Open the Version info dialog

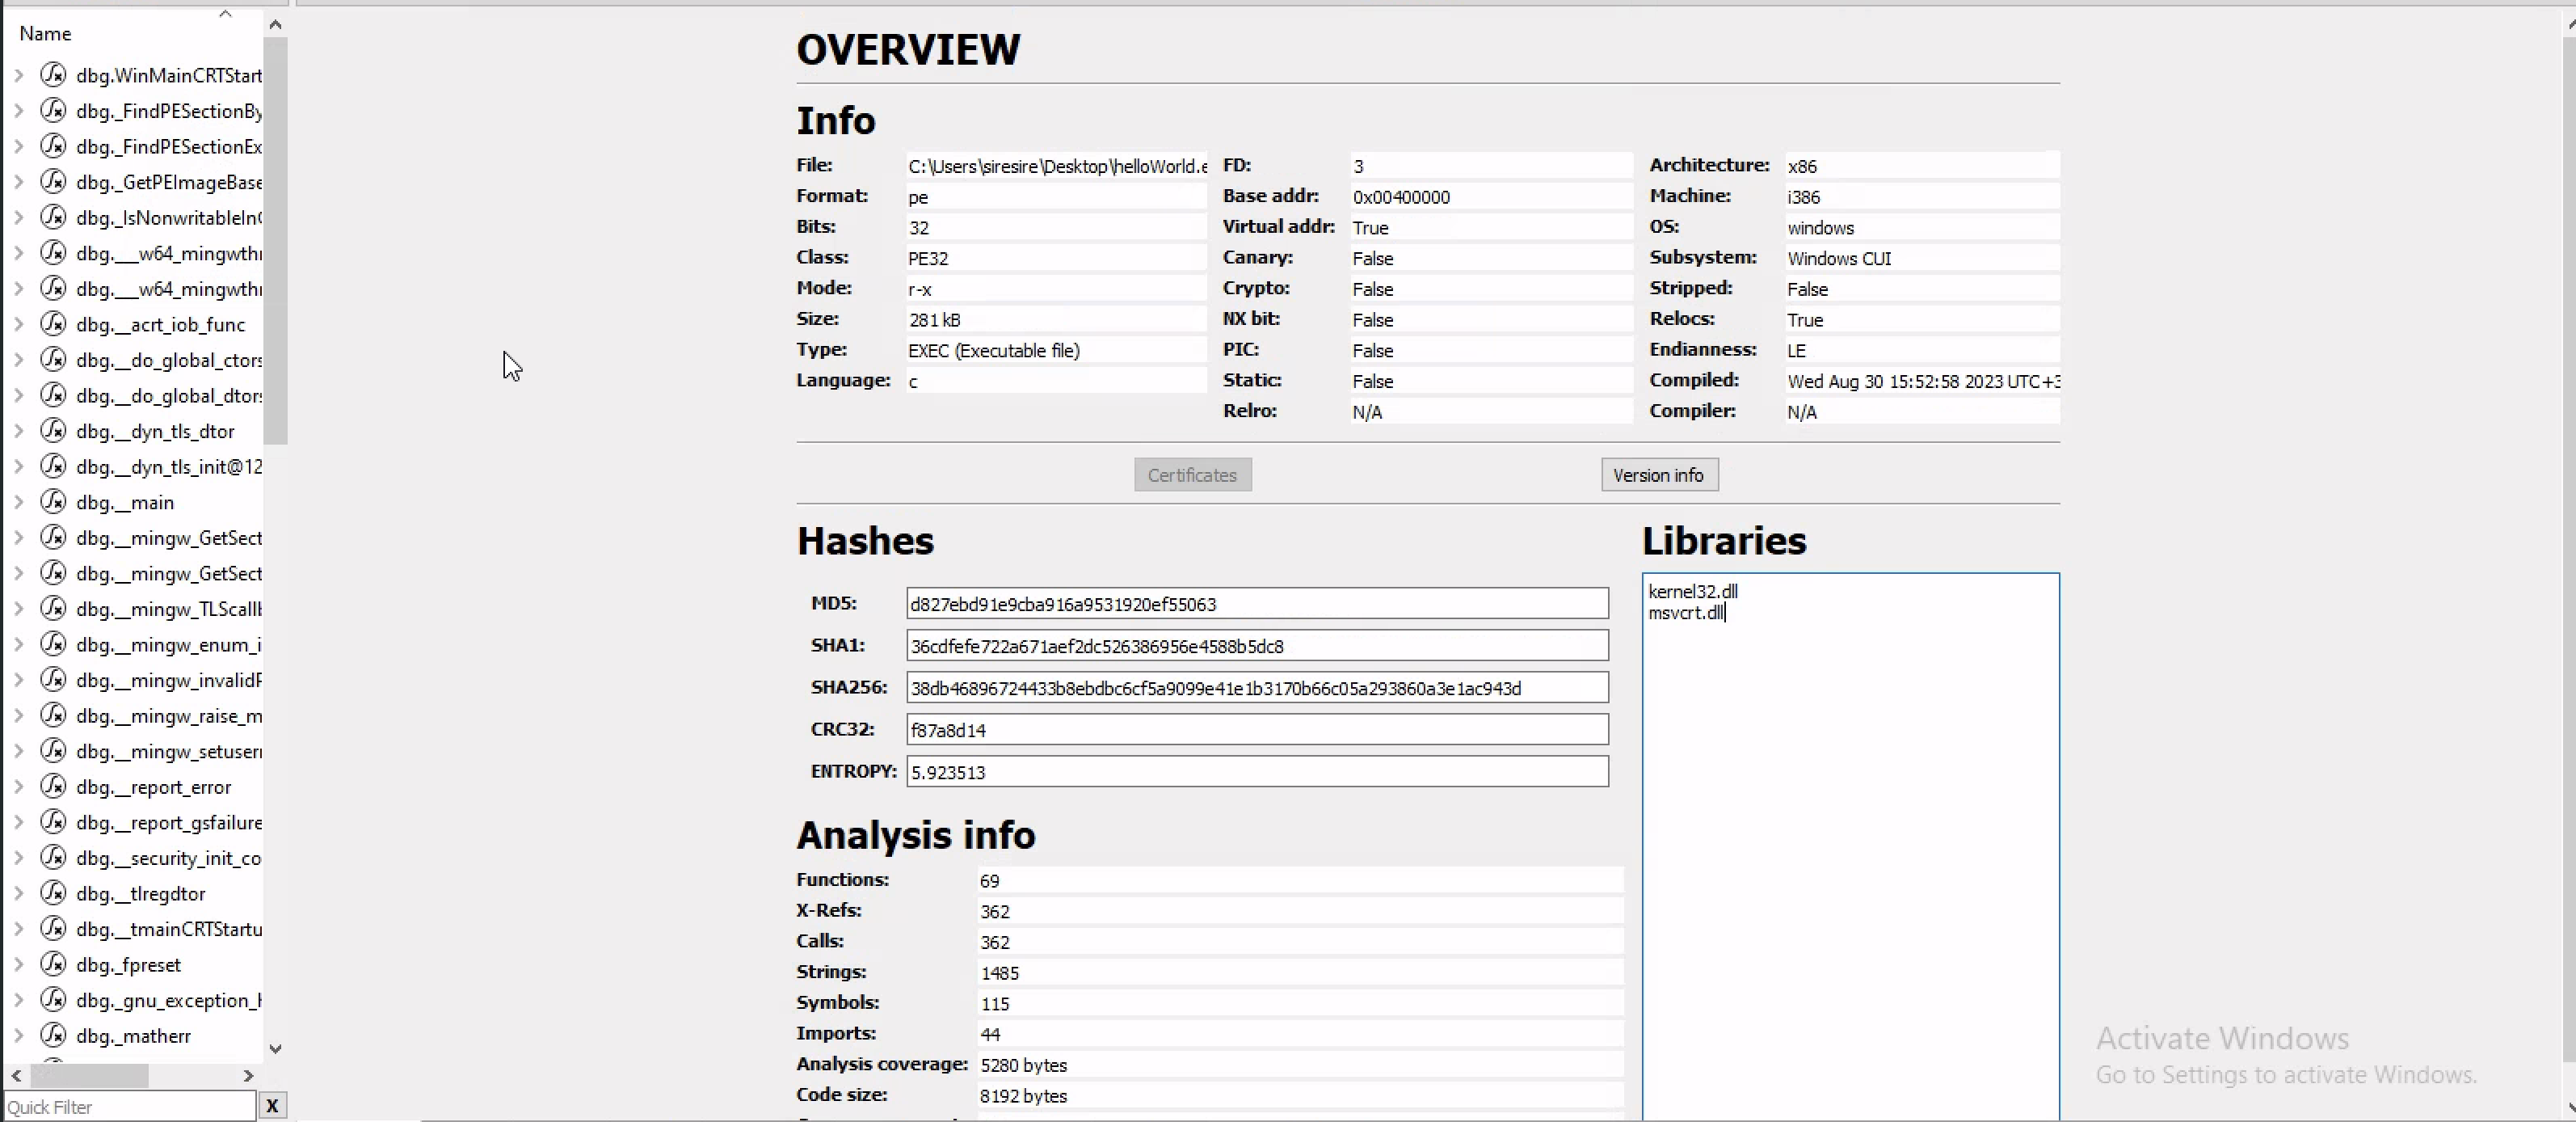click(x=1659, y=475)
